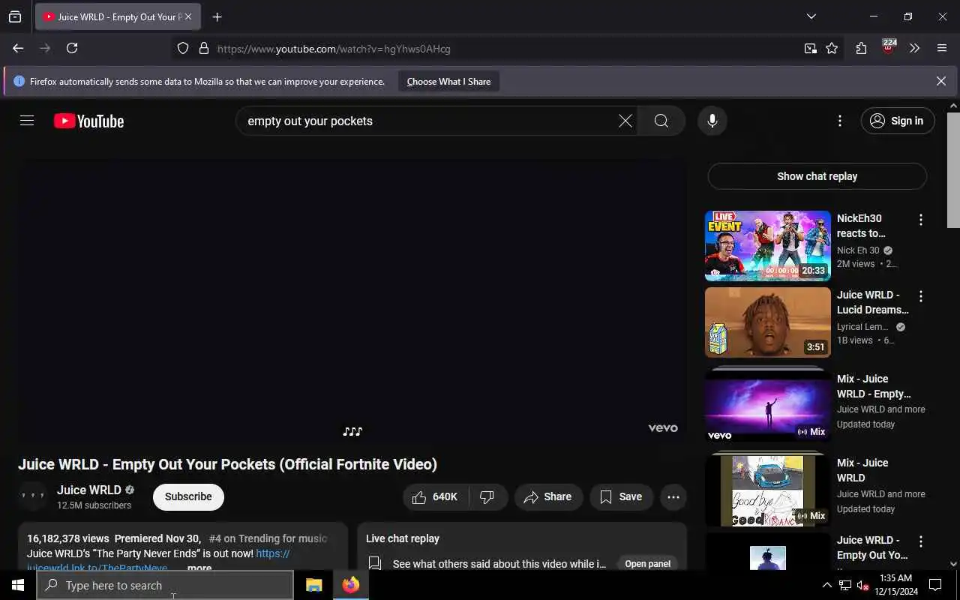Open the Windows Start menu
Screen dimensions: 960x600
click(17, 585)
